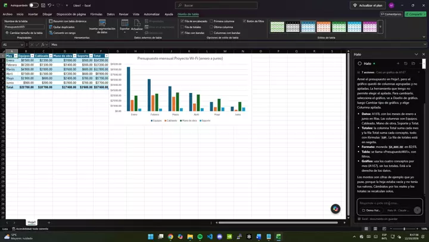Check Columnas con bandas
429x242 pixels.
(x=211, y=33)
